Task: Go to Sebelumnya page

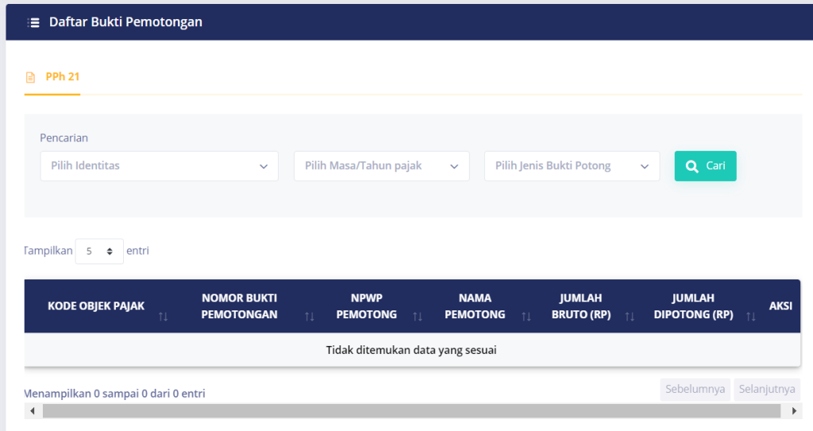Action: tap(695, 390)
